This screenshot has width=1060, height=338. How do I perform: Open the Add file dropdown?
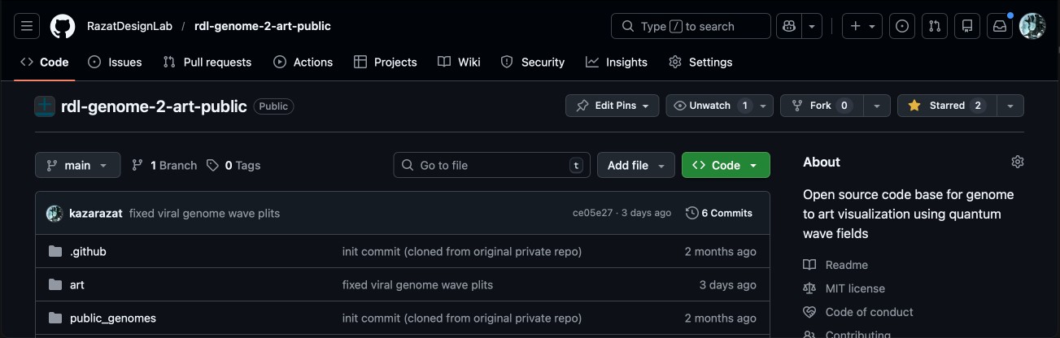tap(635, 165)
